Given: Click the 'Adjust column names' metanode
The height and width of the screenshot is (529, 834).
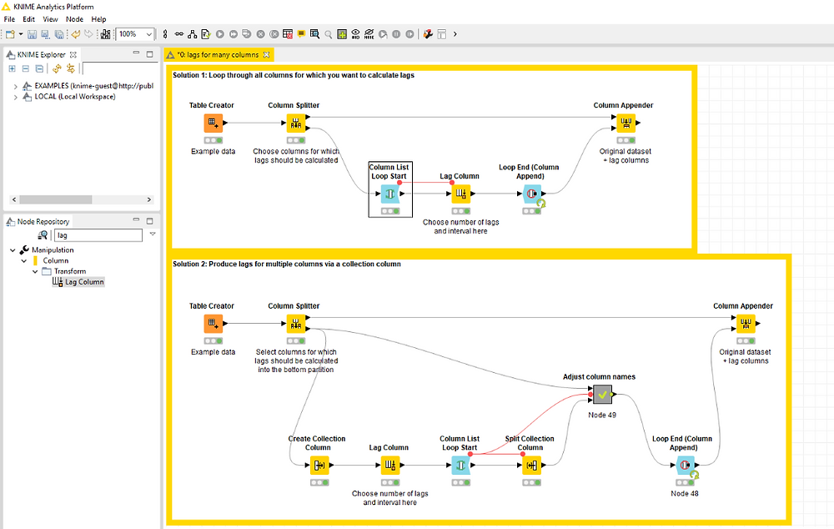Looking at the screenshot, I should pyautogui.click(x=602, y=395).
